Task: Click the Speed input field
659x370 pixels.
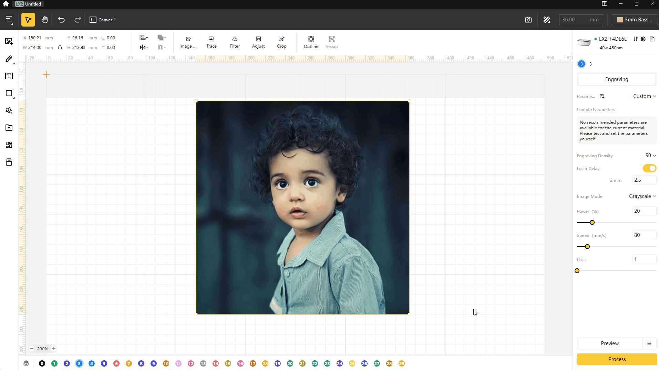Action: click(x=644, y=235)
